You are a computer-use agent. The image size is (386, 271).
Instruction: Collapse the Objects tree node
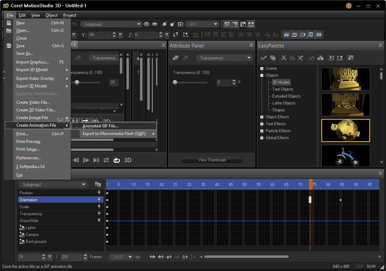262,75
